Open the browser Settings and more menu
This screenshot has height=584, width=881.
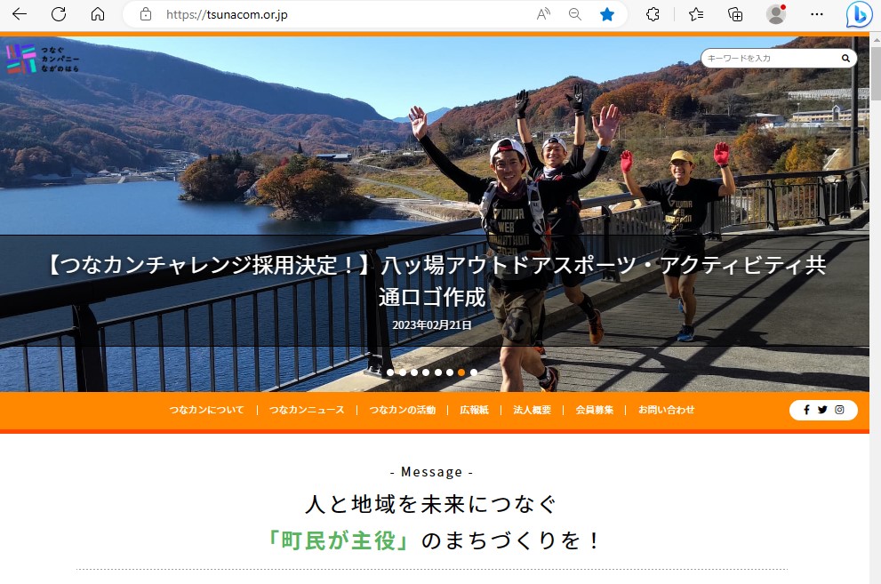(x=817, y=14)
